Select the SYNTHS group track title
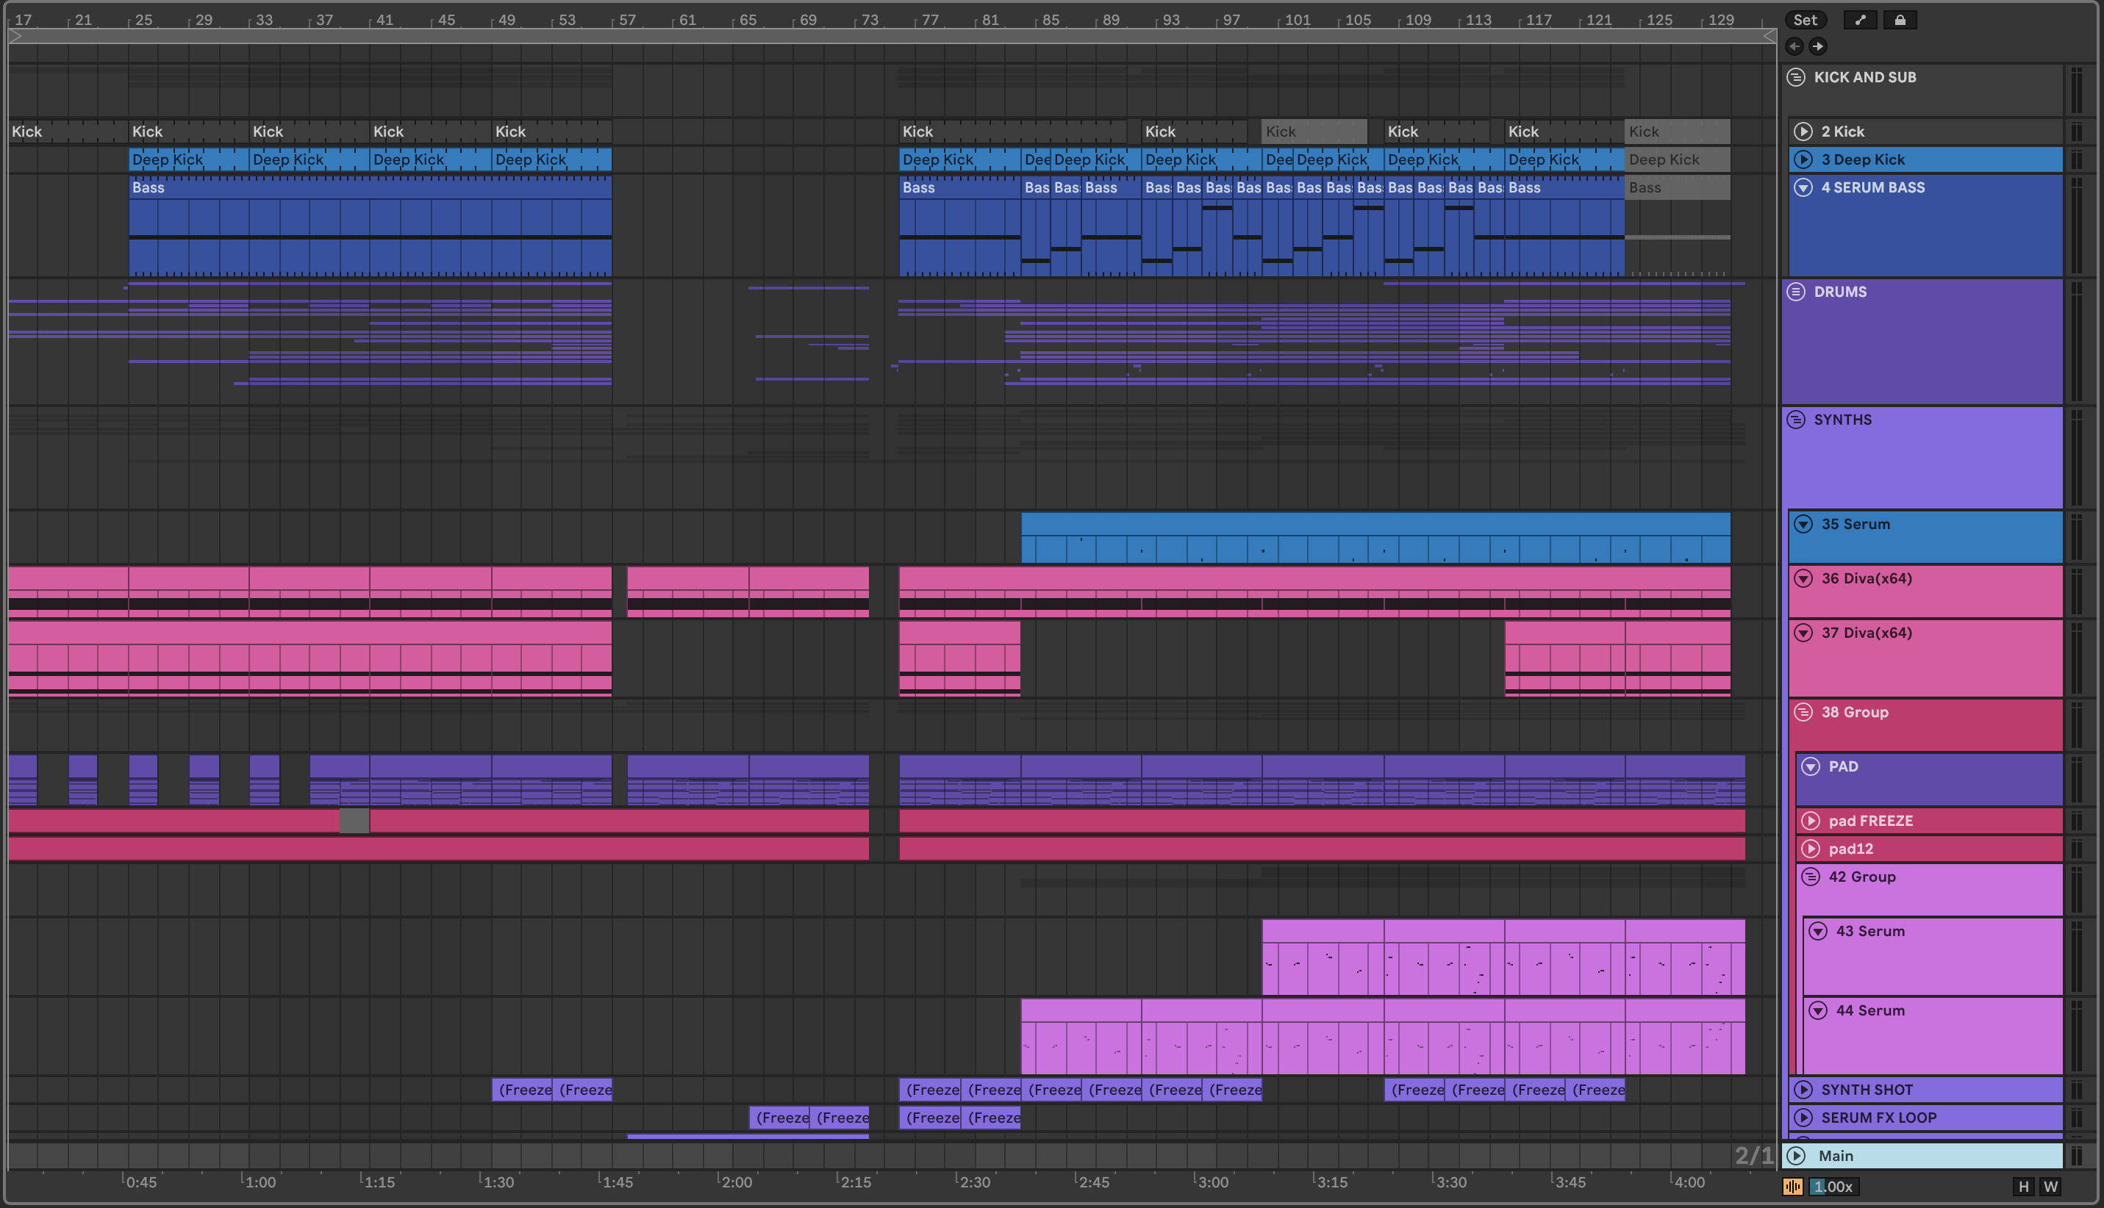 [x=1842, y=420]
